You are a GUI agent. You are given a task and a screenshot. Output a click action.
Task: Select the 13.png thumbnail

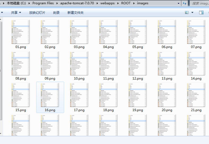tap(167, 63)
